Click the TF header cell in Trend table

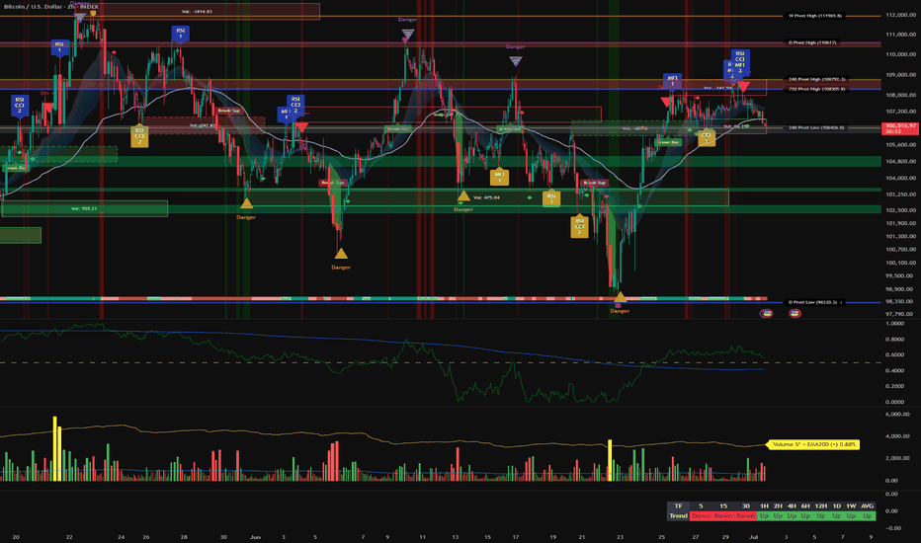679,506
